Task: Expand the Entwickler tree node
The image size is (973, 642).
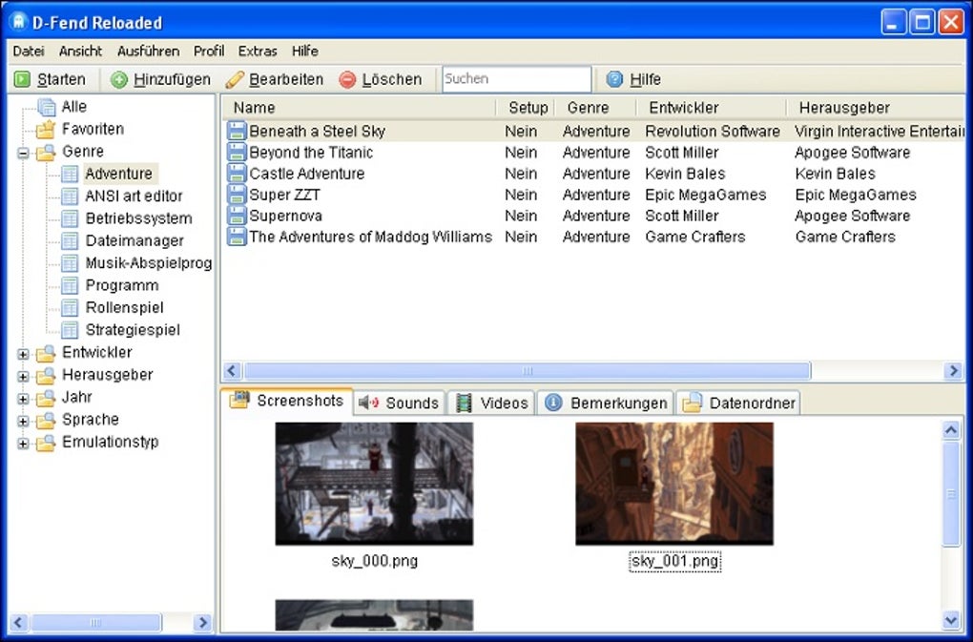Action: pyautogui.click(x=23, y=354)
